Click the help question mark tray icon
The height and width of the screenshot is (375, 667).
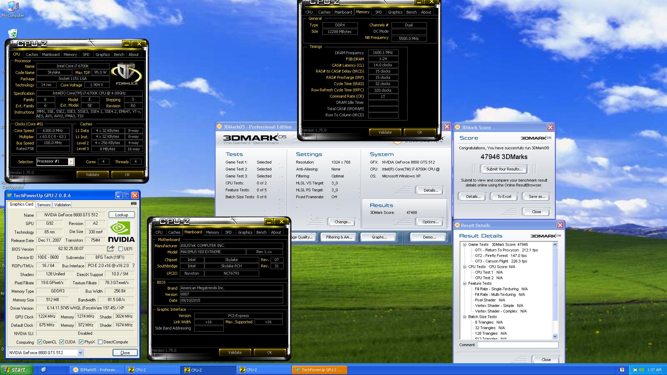pos(622,370)
